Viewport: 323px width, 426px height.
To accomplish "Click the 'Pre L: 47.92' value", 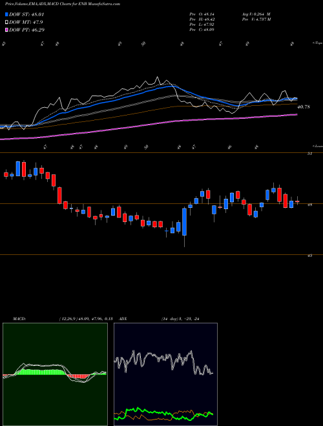I will pos(202,25).
